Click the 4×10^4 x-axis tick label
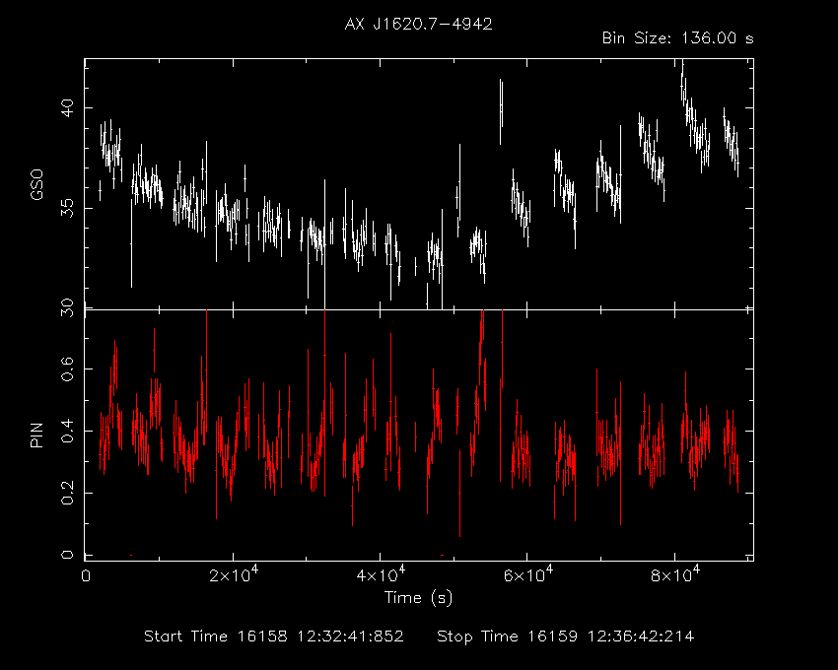838x670 pixels. pyautogui.click(x=381, y=574)
